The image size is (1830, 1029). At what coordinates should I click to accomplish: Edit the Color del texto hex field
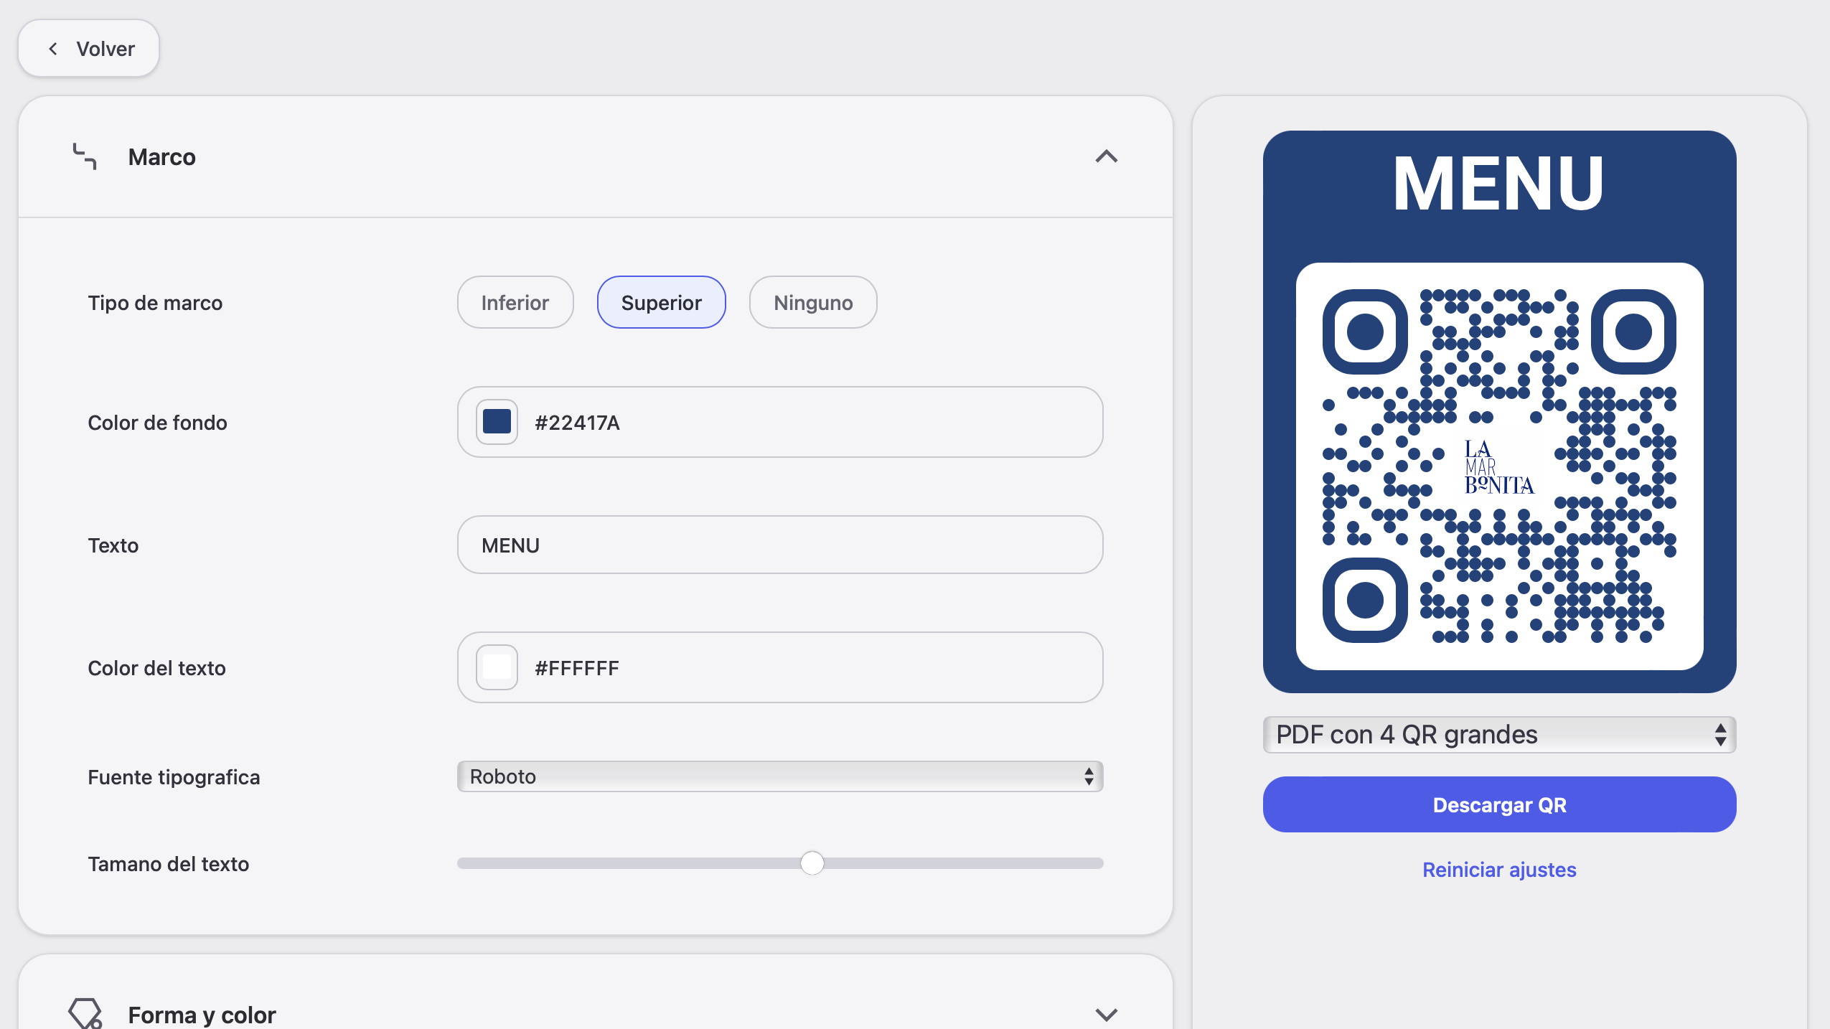[780, 667]
